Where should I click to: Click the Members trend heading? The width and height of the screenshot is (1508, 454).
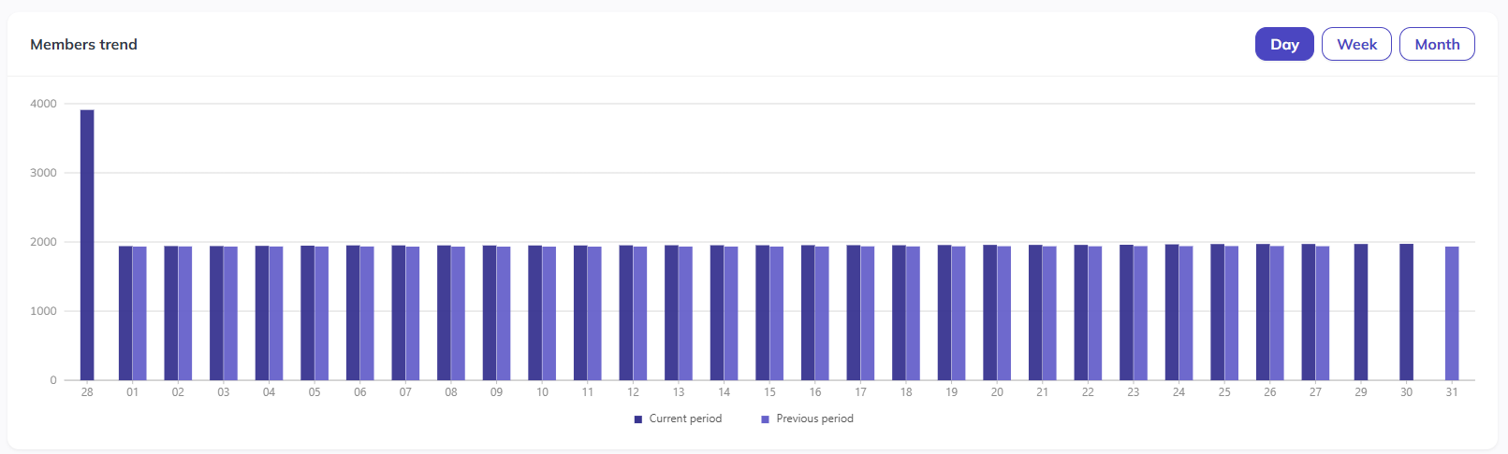pos(83,44)
